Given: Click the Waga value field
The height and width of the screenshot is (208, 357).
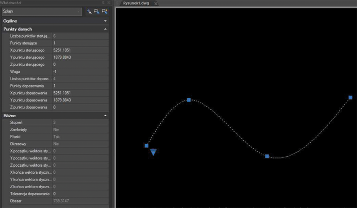Looking at the screenshot, I should [x=79, y=71].
